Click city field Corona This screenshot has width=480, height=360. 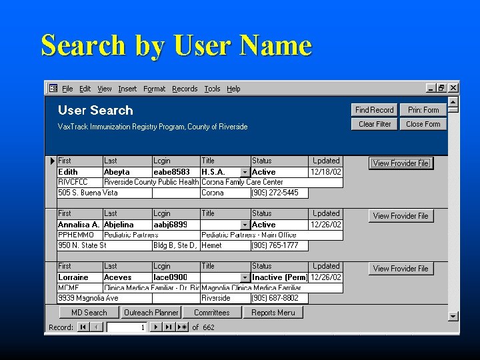[225, 193]
